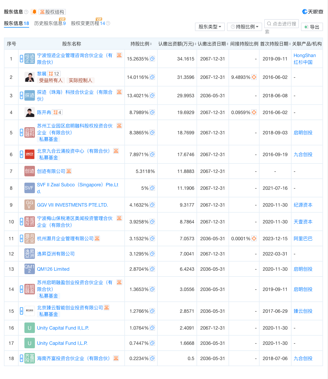Open help via question mark beside 股东信息
The width and height of the screenshot is (328, 379).
tap(26, 12)
